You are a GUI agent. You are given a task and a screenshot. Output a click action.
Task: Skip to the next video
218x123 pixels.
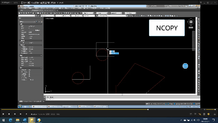[20, 114]
